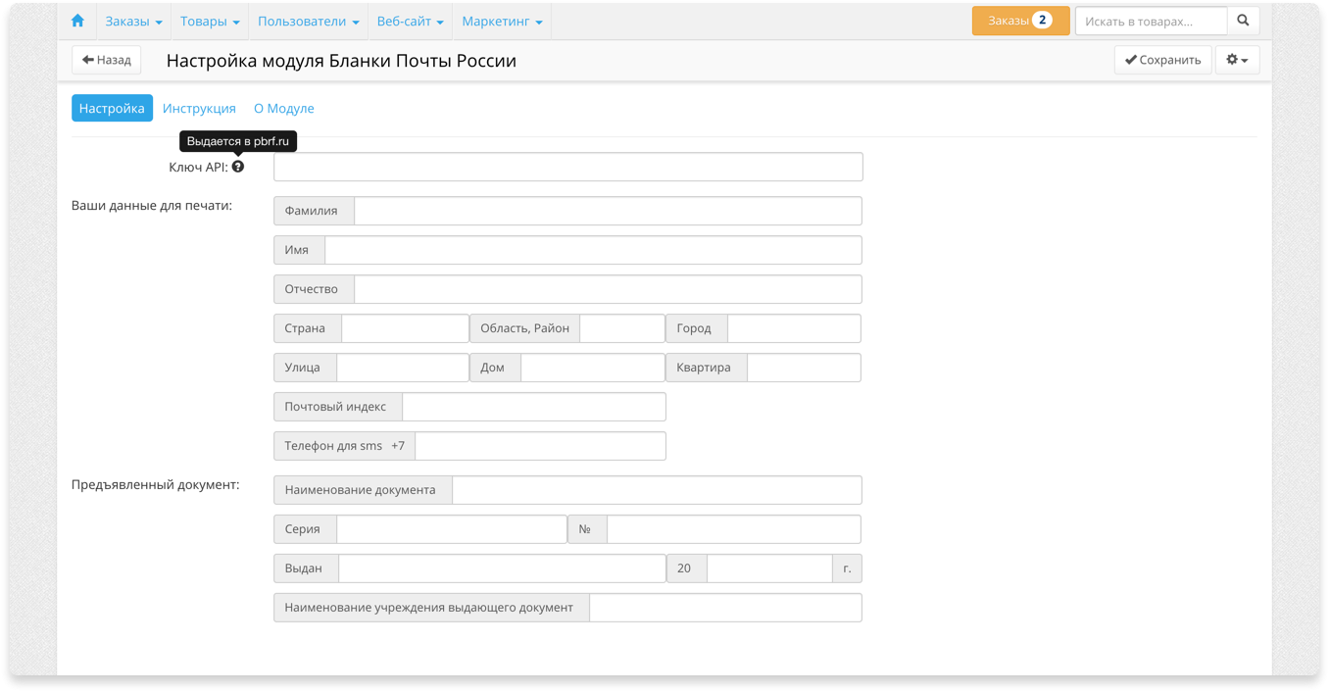Click the Область, Район input field
This screenshot has height=692, width=1329.
pyautogui.click(x=622, y=328)
